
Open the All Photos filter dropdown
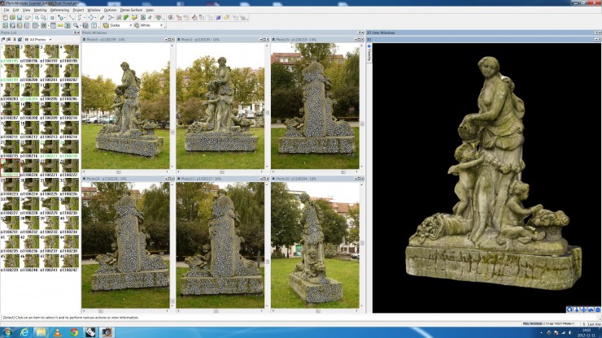tap(49, 39)
